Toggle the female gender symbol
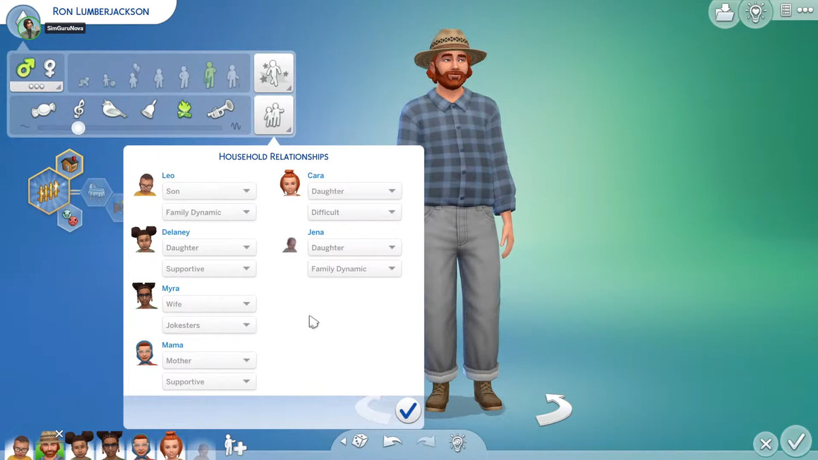The height and width of the screenshot is (460, 818). coord(50,68)
